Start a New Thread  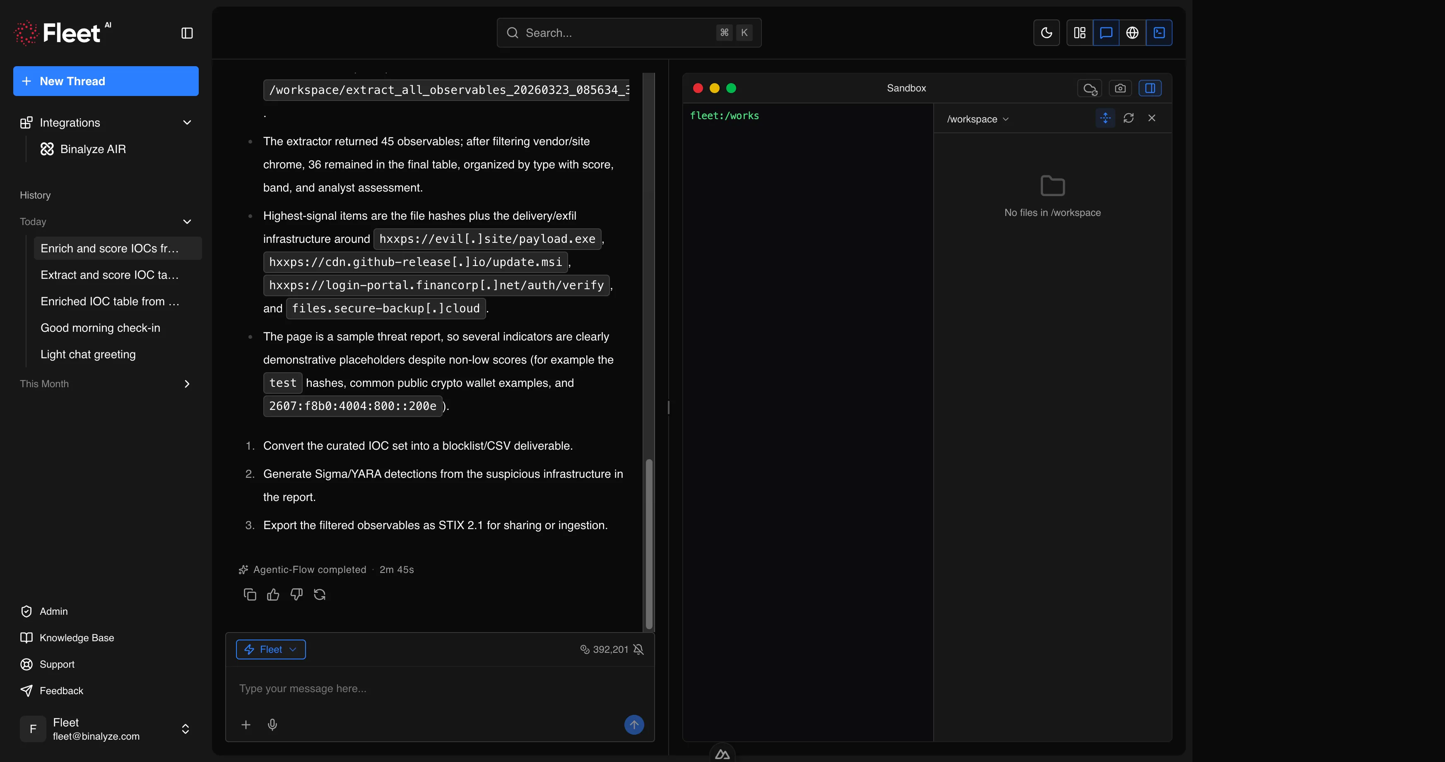106,81
